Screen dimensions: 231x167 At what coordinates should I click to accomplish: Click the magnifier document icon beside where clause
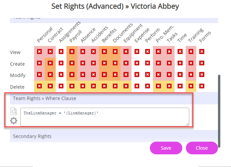14,112
